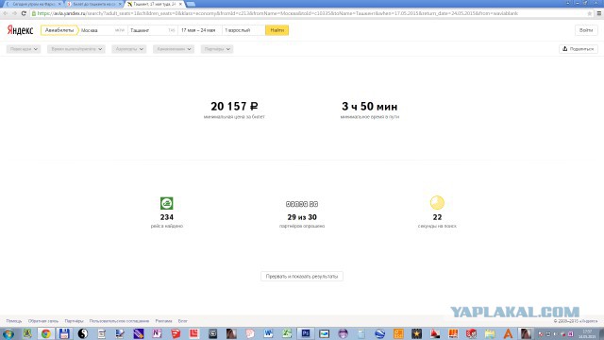Switch to the 'Билет до ташкента' tab

(x=93, y=4)
